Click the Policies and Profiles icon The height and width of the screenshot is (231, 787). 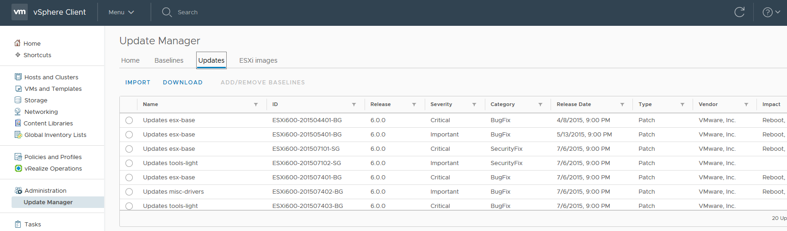(19, 157)
